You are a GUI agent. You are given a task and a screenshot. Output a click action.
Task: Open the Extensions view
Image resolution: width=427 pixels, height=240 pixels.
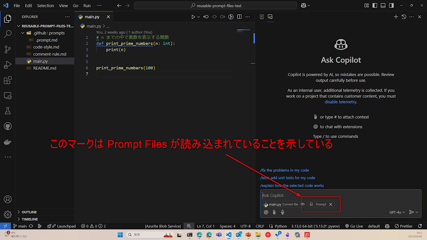(7, 80)
